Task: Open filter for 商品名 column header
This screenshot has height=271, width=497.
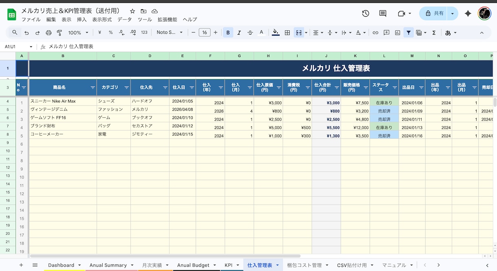Action: tap(92, 87)
